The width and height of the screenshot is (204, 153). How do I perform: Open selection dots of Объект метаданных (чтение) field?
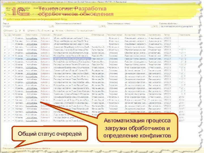[x=152, y=26]
